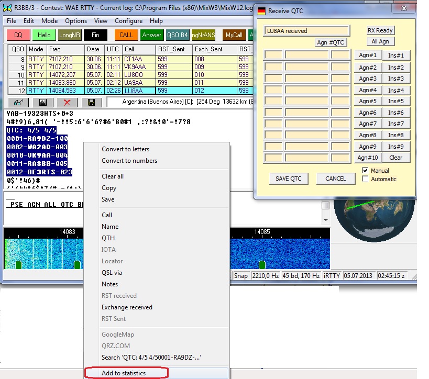
Task: Click the green marker near 14085 on waterfall
Action: (261, 265)
